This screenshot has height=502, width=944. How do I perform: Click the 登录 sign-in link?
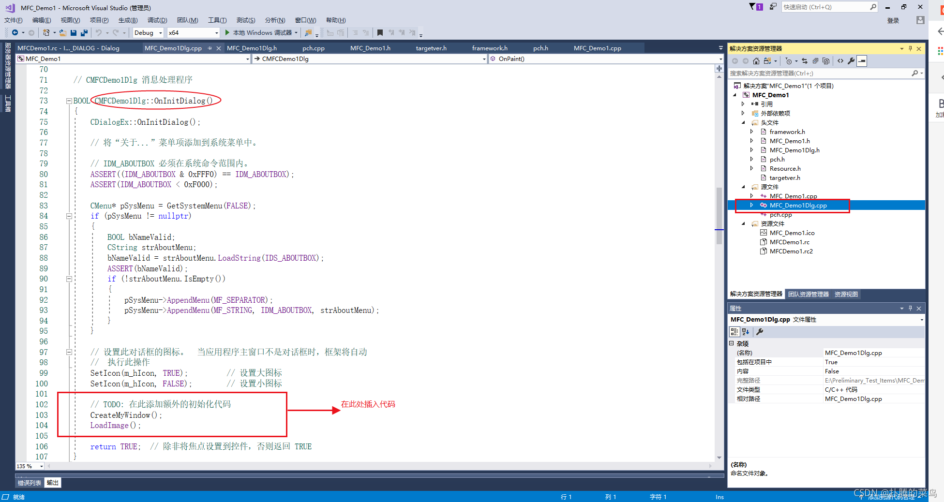coord(893,20)
